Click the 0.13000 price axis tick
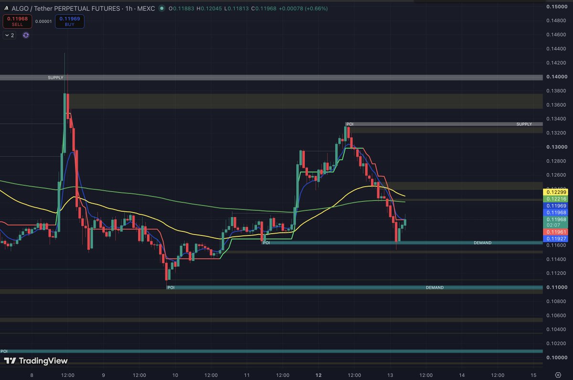Viewport: 573px width, 380px height. tap(557, 147)
